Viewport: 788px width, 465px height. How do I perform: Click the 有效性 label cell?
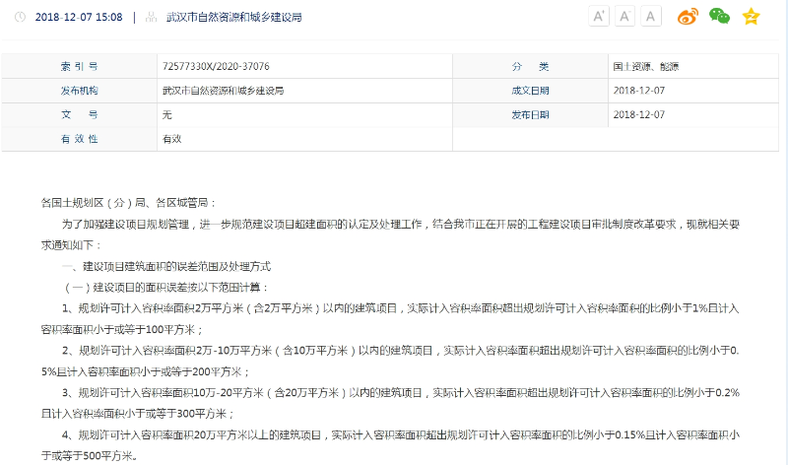coord(80,139)
